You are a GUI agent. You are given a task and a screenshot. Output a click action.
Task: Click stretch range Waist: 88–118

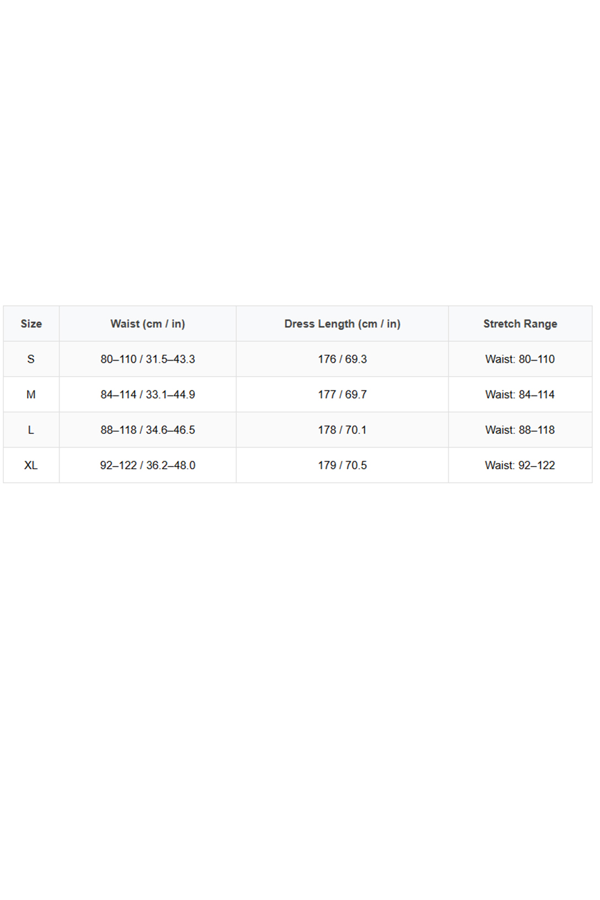click(x=520, y=430)
